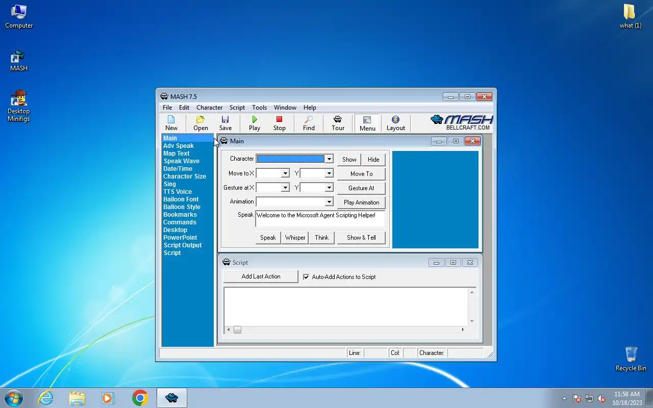Click the Whisper button
This screenshot has width=653, height=408.
(295, 238)
